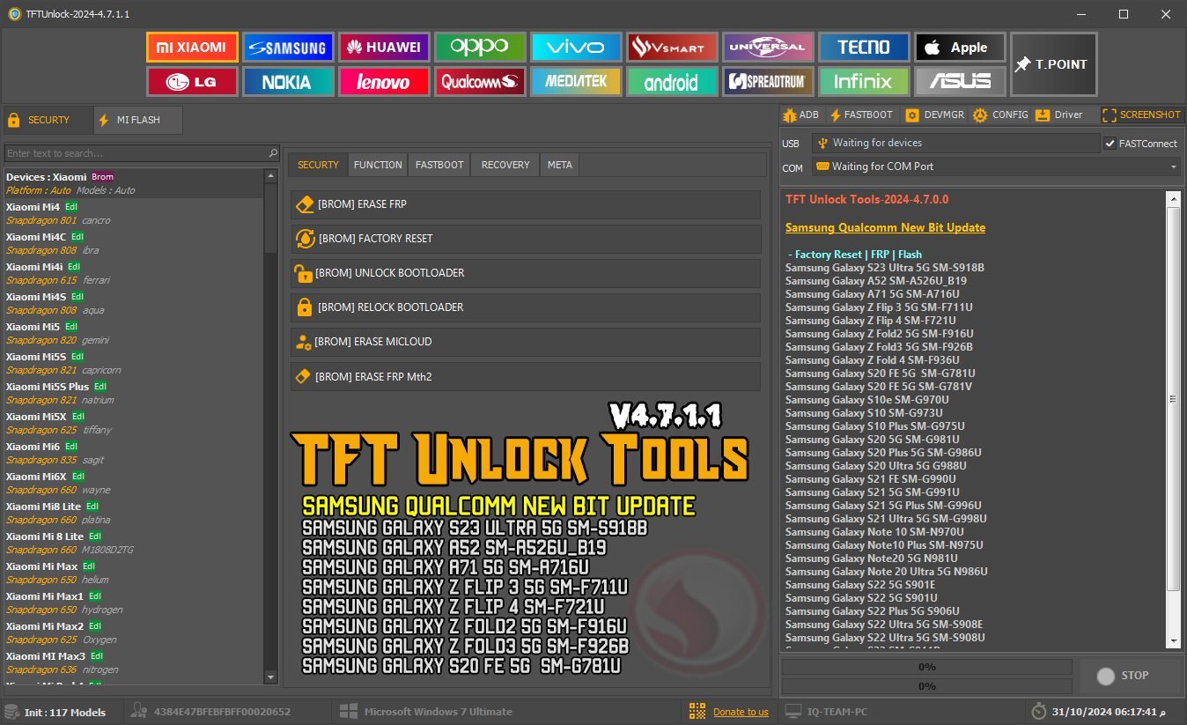Run [BROM] UNLOCK BOOTLOADER
The image size is (1187, 725).
(526, 273)
